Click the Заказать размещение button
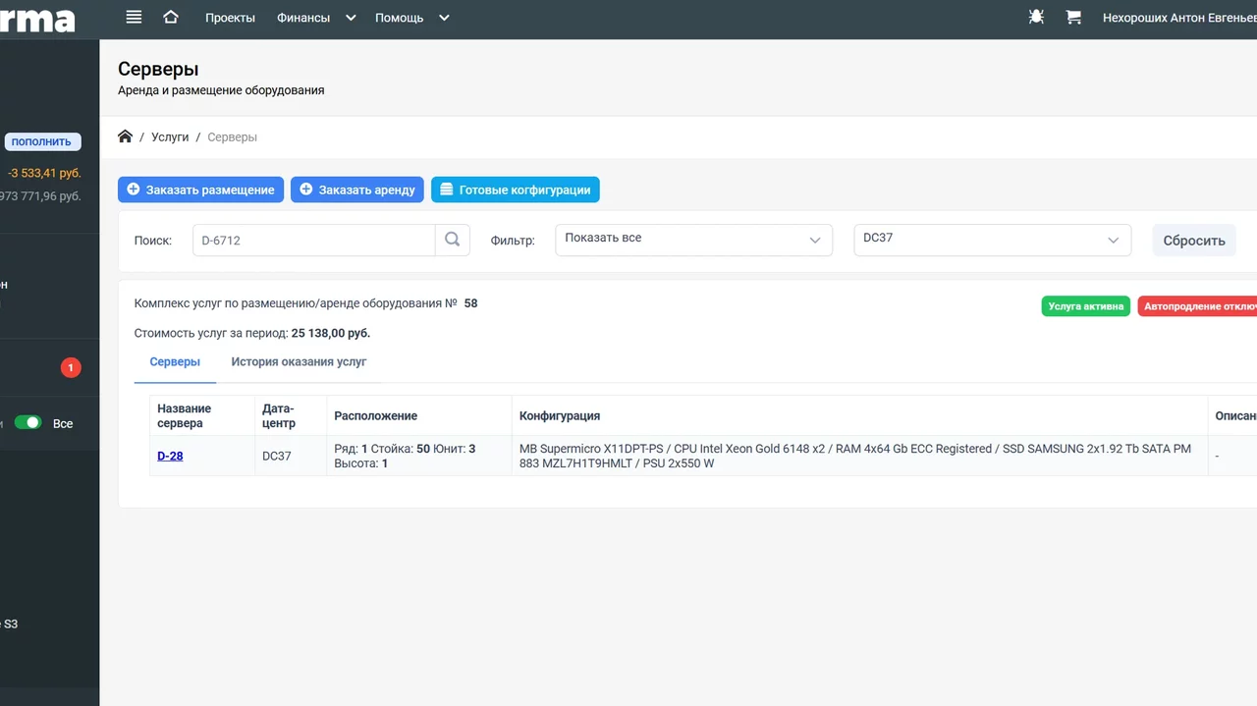Image resolution: width=1257 pixels, height=706 pixels. 201,190
